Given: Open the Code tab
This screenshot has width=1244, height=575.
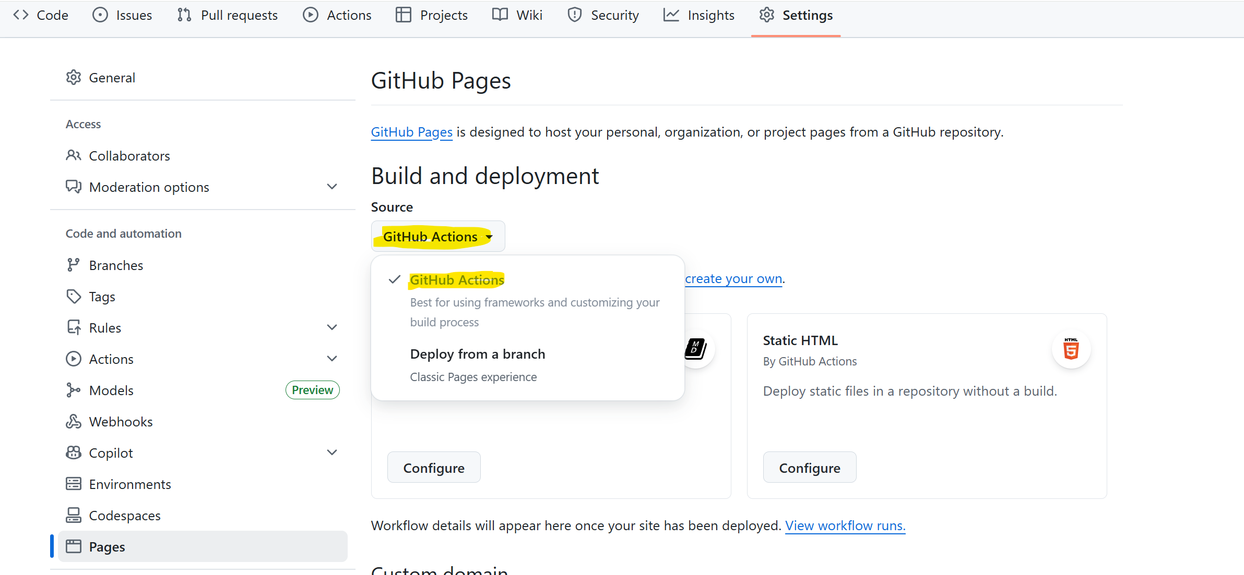Looking at the screenshot, I should (x=41, y=15).
